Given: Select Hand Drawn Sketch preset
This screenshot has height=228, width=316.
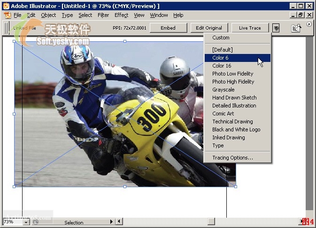Looking at the screenshot, I should pos(238,98).
